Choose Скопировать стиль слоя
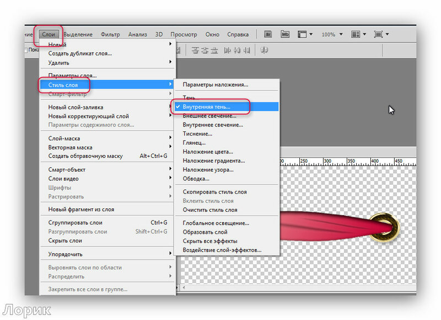 (x=227, y=192)
